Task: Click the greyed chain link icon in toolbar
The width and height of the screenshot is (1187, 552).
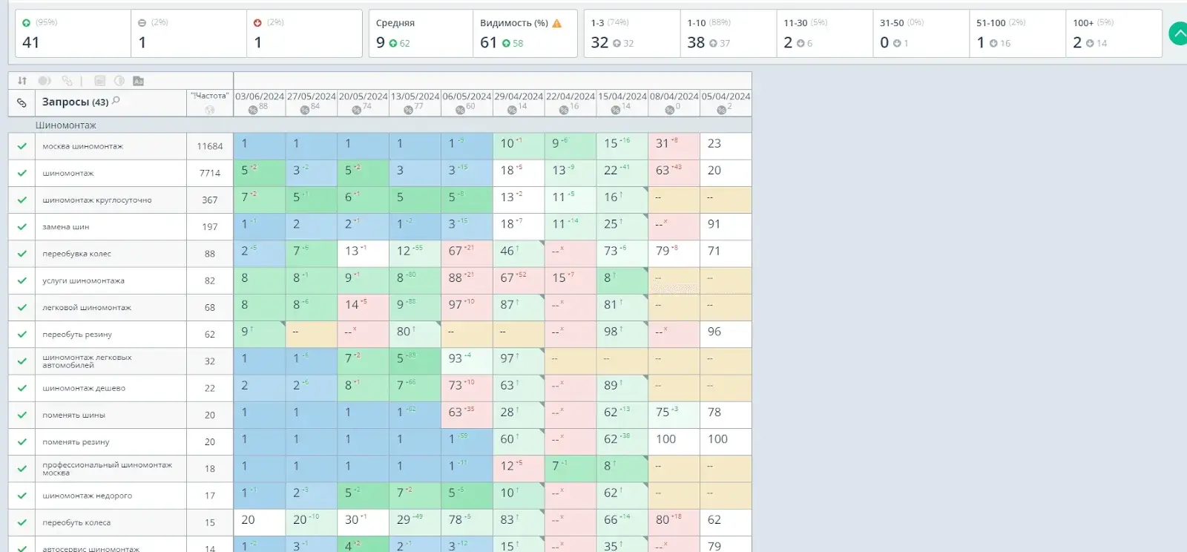Action: click(x=68, y=81)
